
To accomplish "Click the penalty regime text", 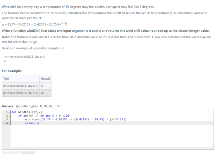I will [x=38, y=106].
